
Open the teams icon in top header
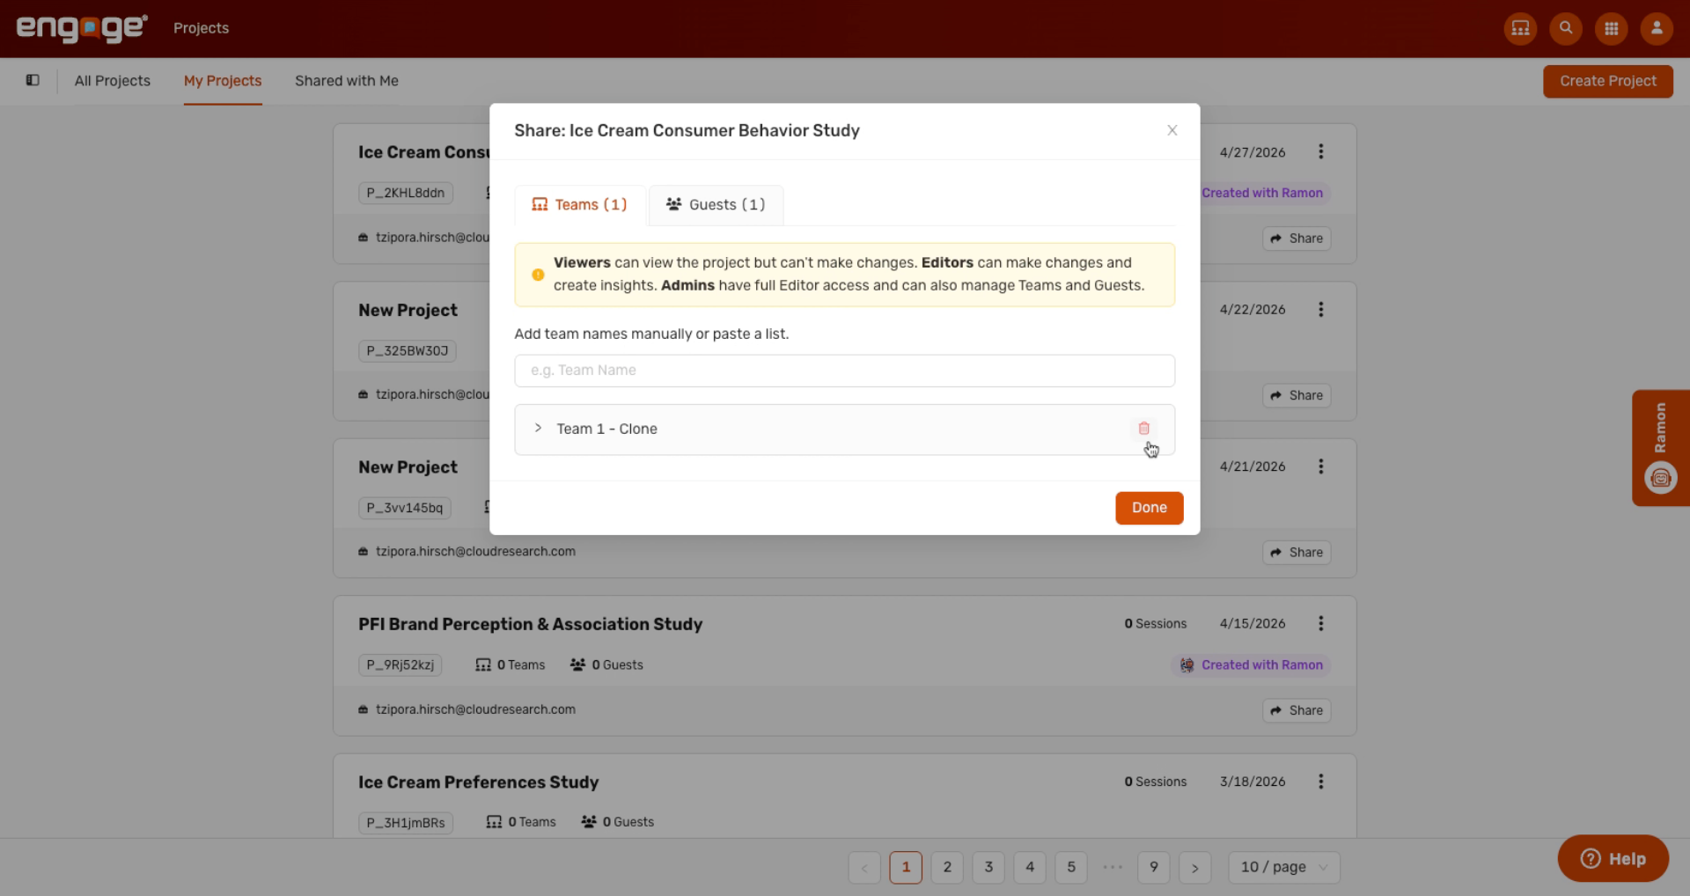(1520, 28)
